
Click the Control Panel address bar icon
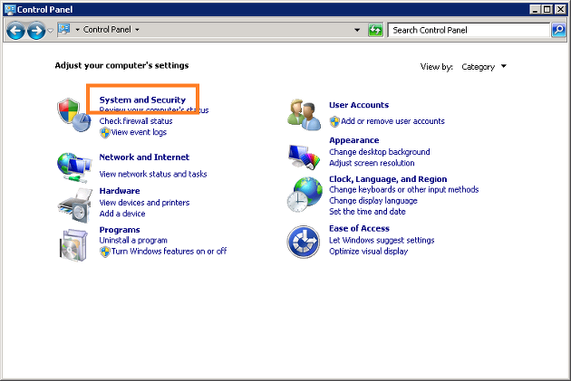(x=64, y=29)
